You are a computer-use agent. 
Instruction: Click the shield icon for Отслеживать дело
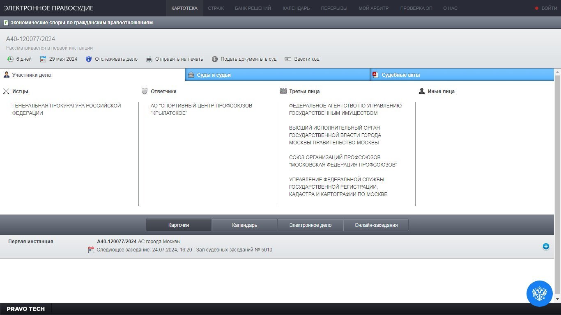click(x=89, y=59)
